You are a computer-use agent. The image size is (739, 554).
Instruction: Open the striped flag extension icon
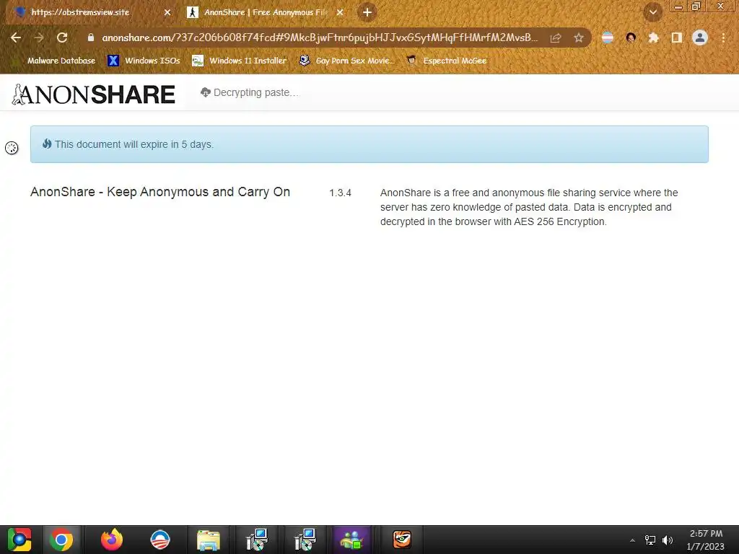(x=608, y=38)
